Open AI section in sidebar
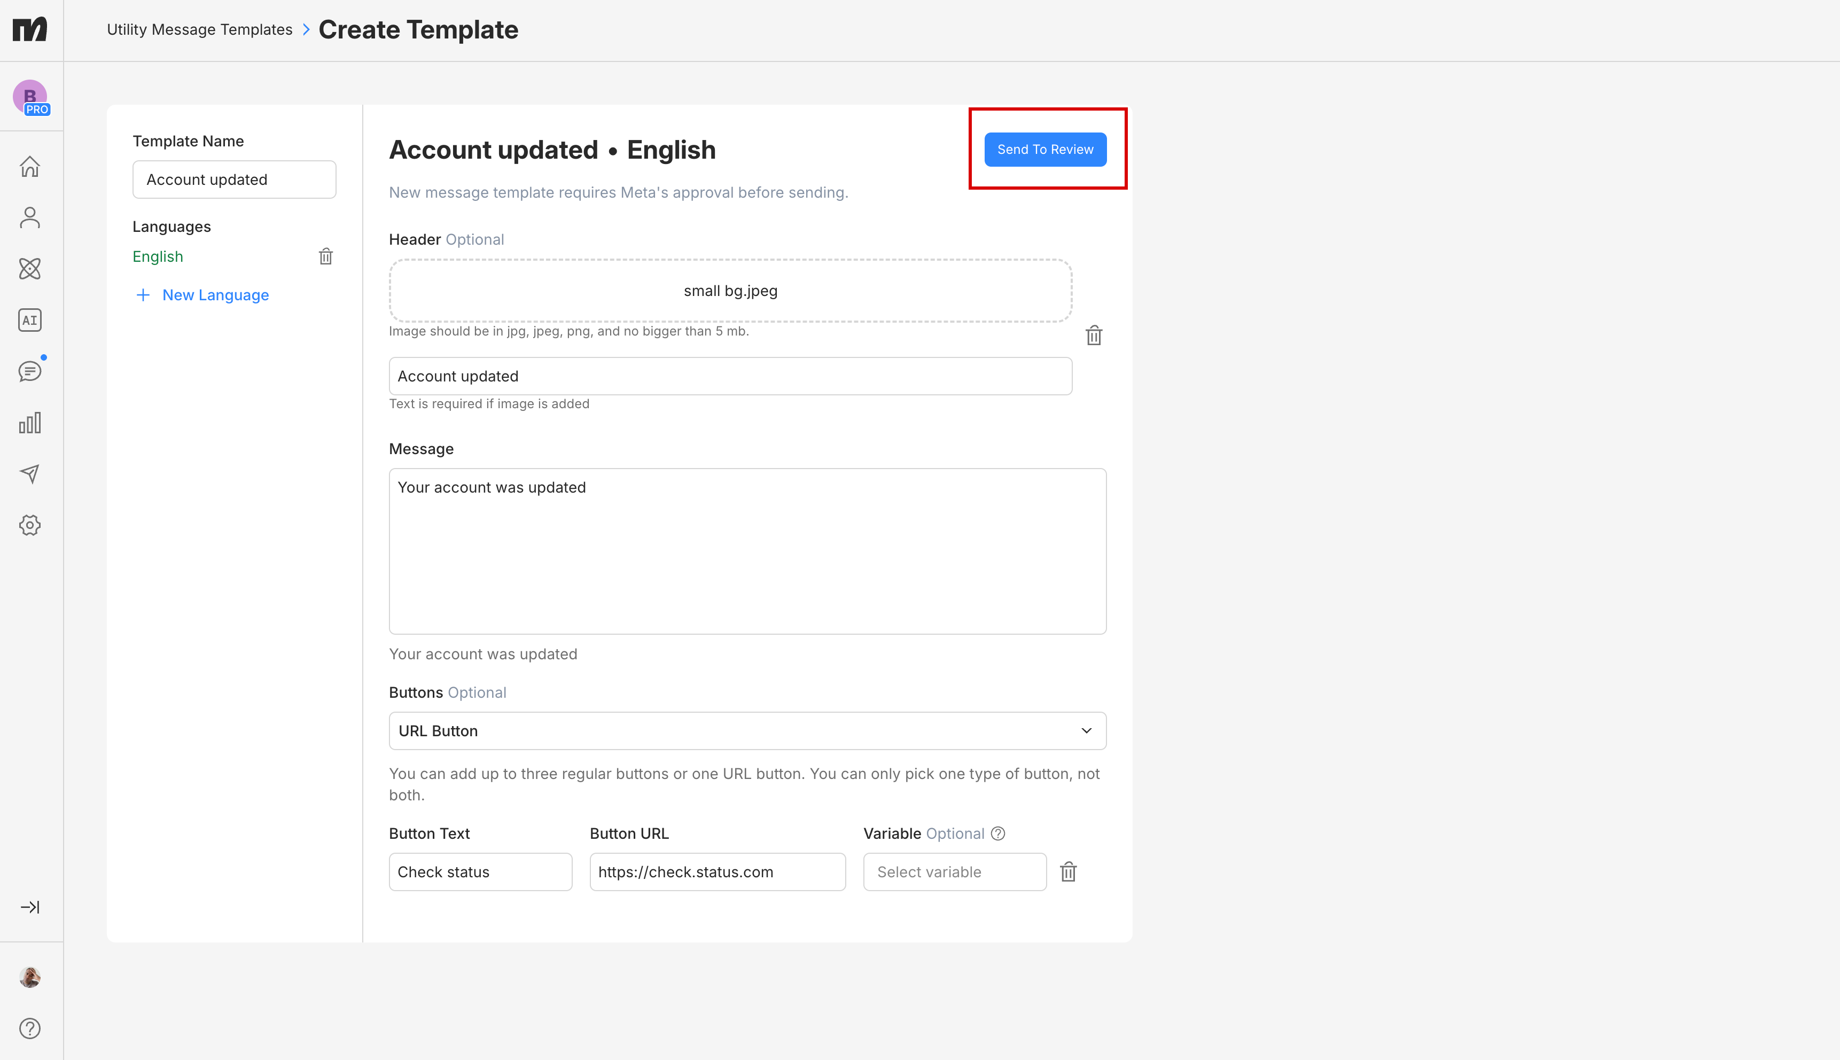This screenshot has width=1840, height=1060. click(30, 321)
